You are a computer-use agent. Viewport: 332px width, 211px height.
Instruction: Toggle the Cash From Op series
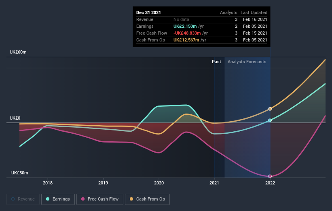tap(147, 199)
